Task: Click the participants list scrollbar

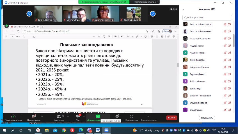Action: pyautogui.click(x=234, y=41)
